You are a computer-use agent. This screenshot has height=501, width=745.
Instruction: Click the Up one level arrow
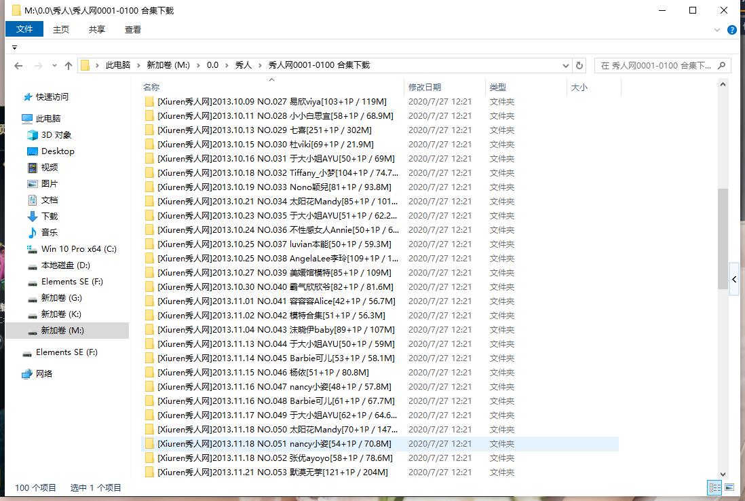coord(69,66)
